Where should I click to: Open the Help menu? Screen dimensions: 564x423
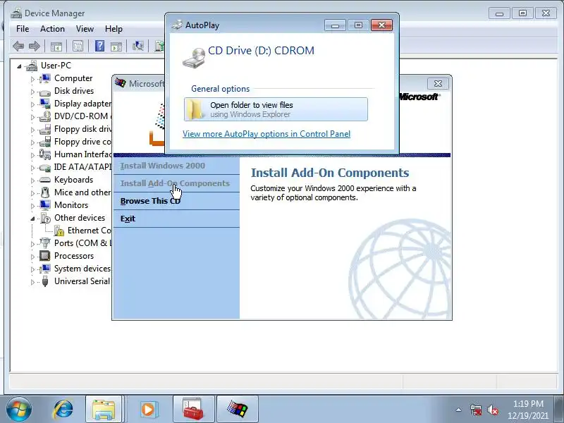pos(114,29)
